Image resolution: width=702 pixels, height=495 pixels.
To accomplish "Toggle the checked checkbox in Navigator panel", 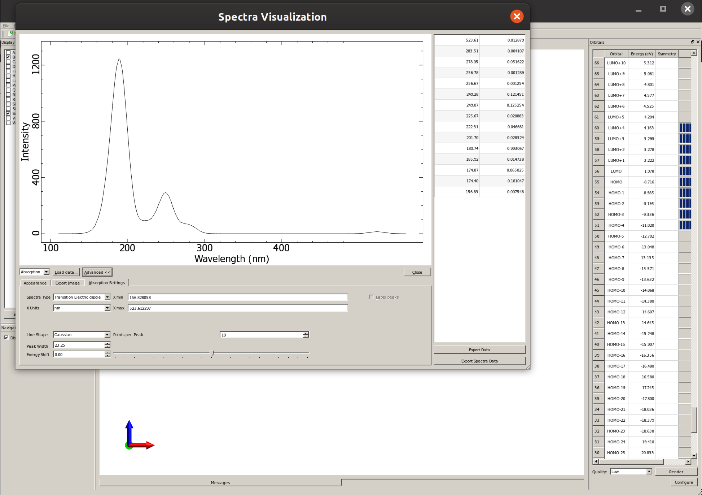I will pyautogui.click(x=6, y=338).
